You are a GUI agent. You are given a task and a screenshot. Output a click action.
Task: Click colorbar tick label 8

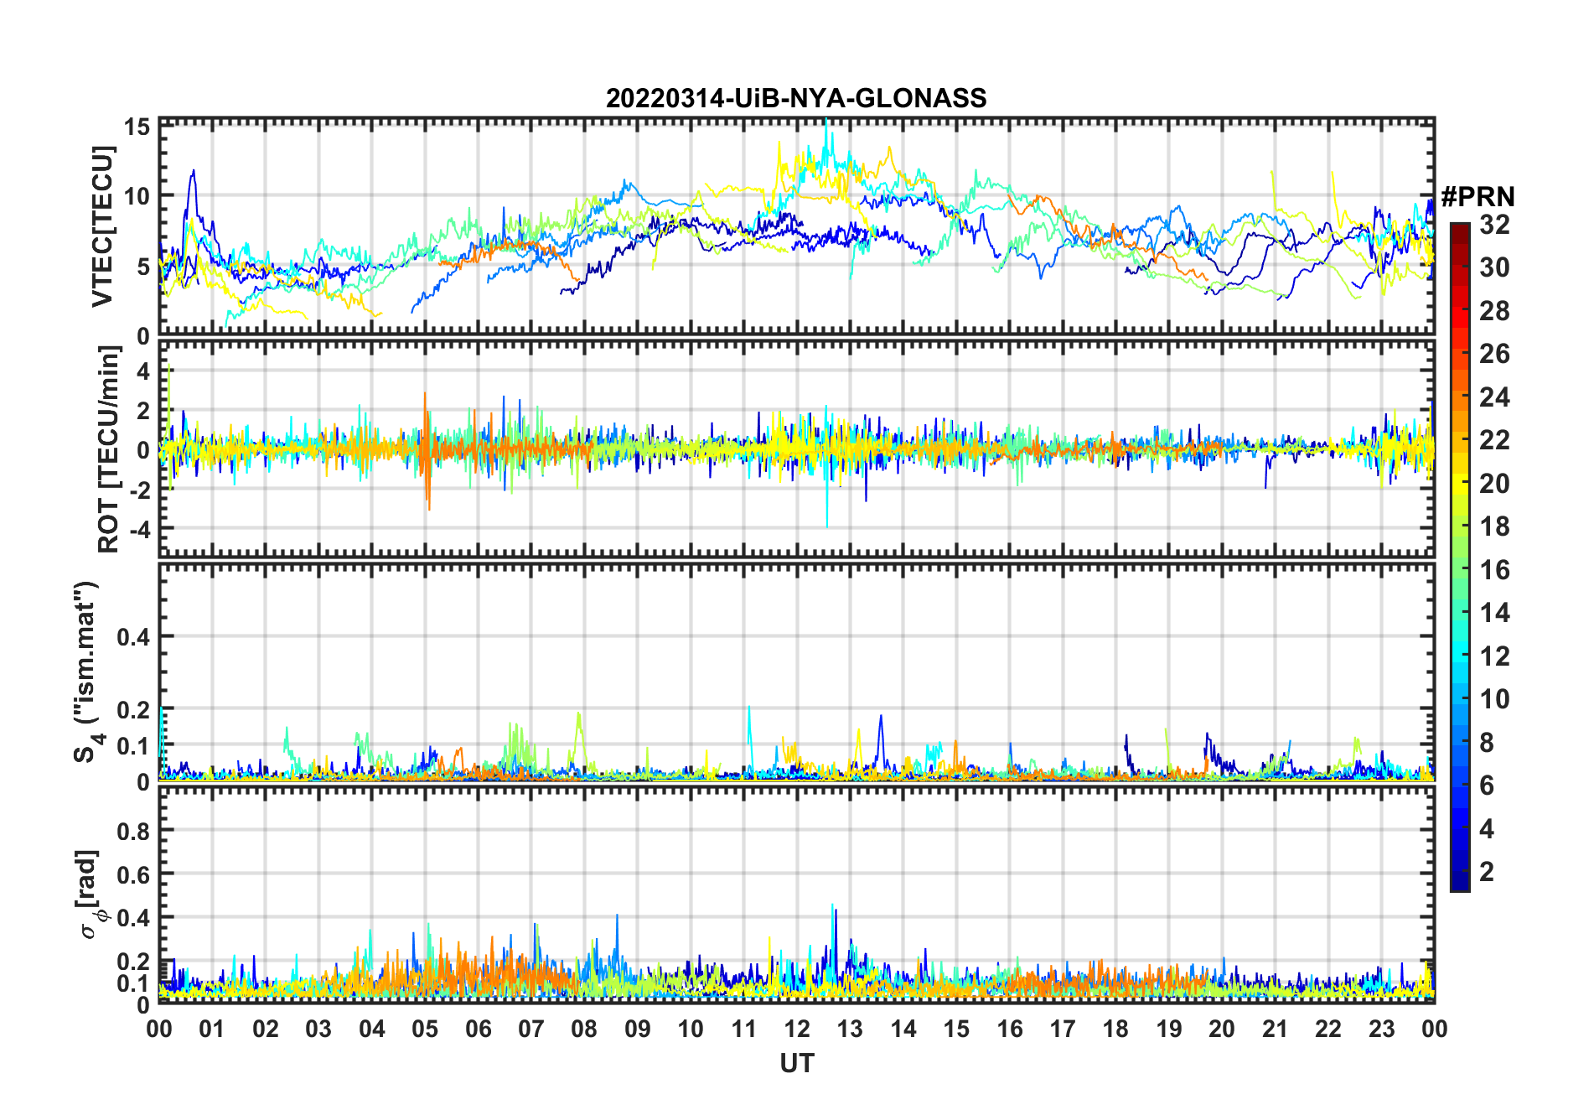coord(1487,743)
